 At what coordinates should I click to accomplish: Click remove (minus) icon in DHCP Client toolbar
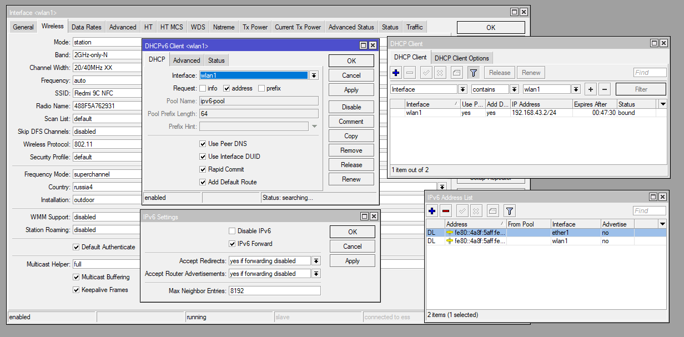410,73
